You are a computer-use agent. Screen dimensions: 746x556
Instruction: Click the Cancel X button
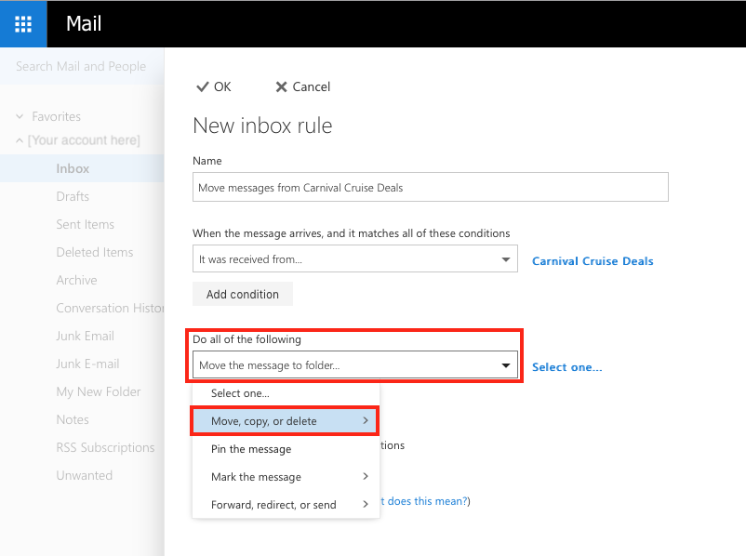coord(302,86)
